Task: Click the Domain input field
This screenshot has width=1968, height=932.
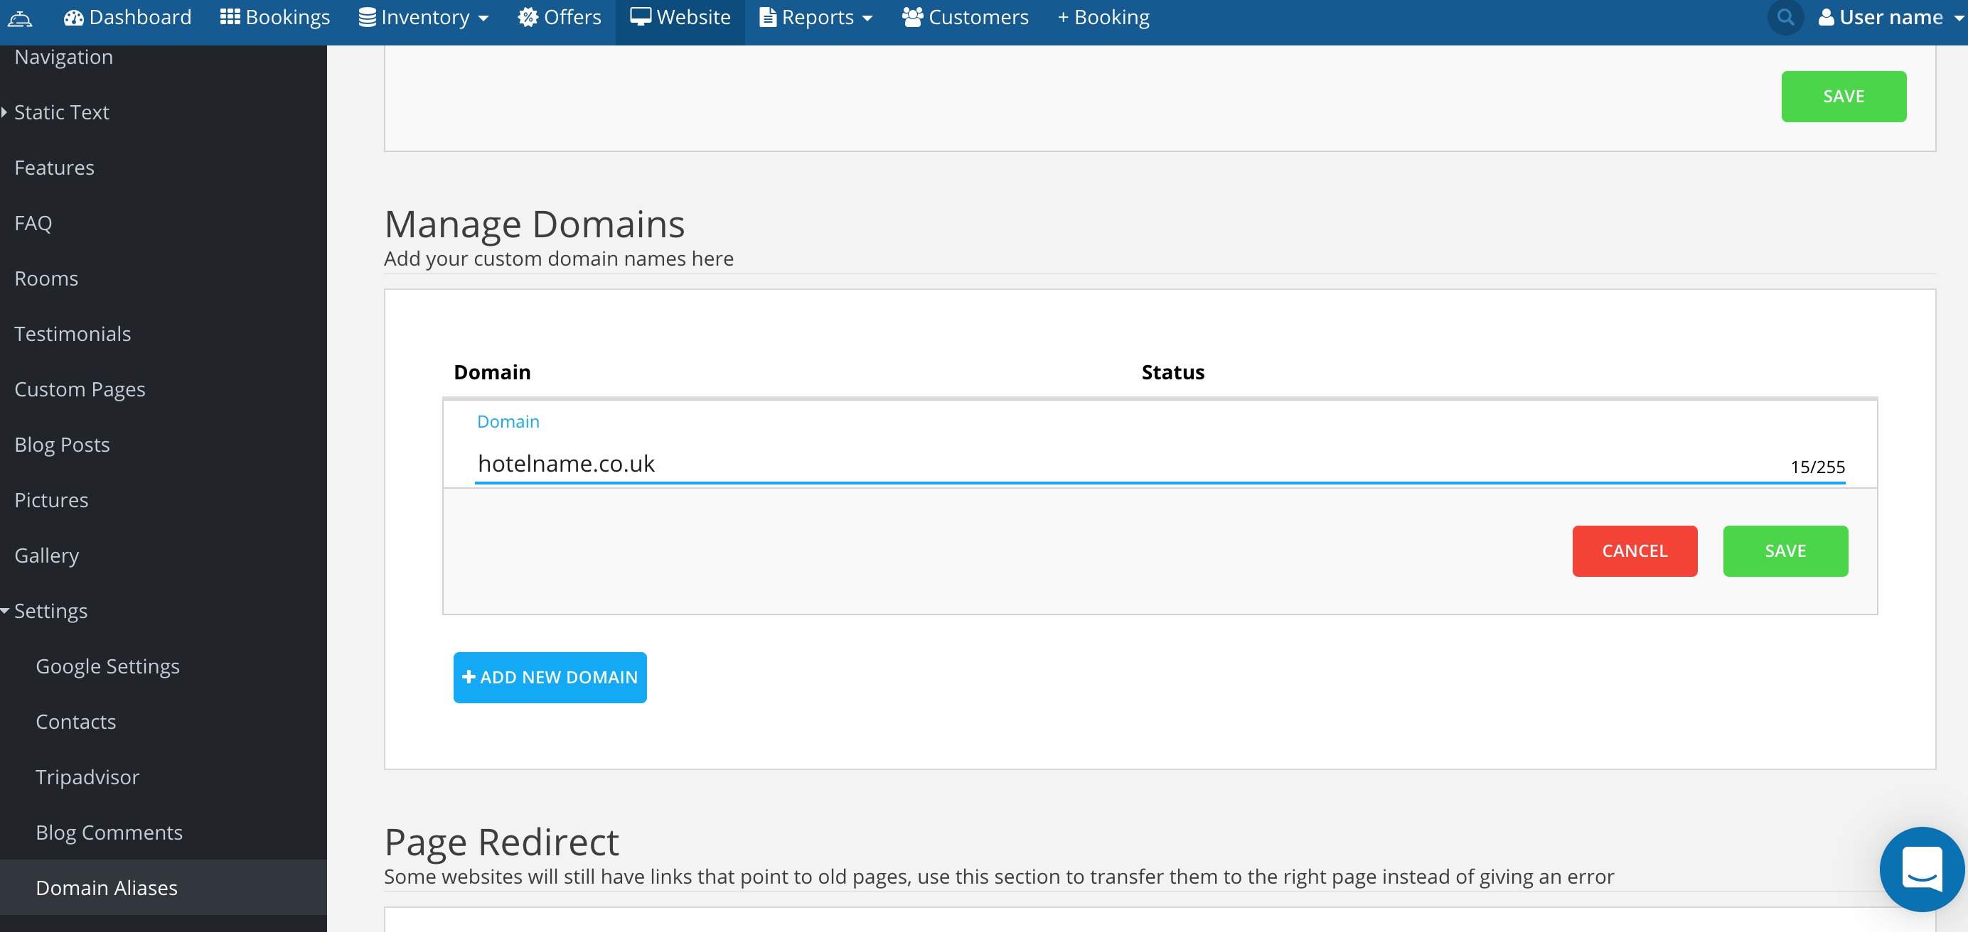Action: [x=1160, y=463]
